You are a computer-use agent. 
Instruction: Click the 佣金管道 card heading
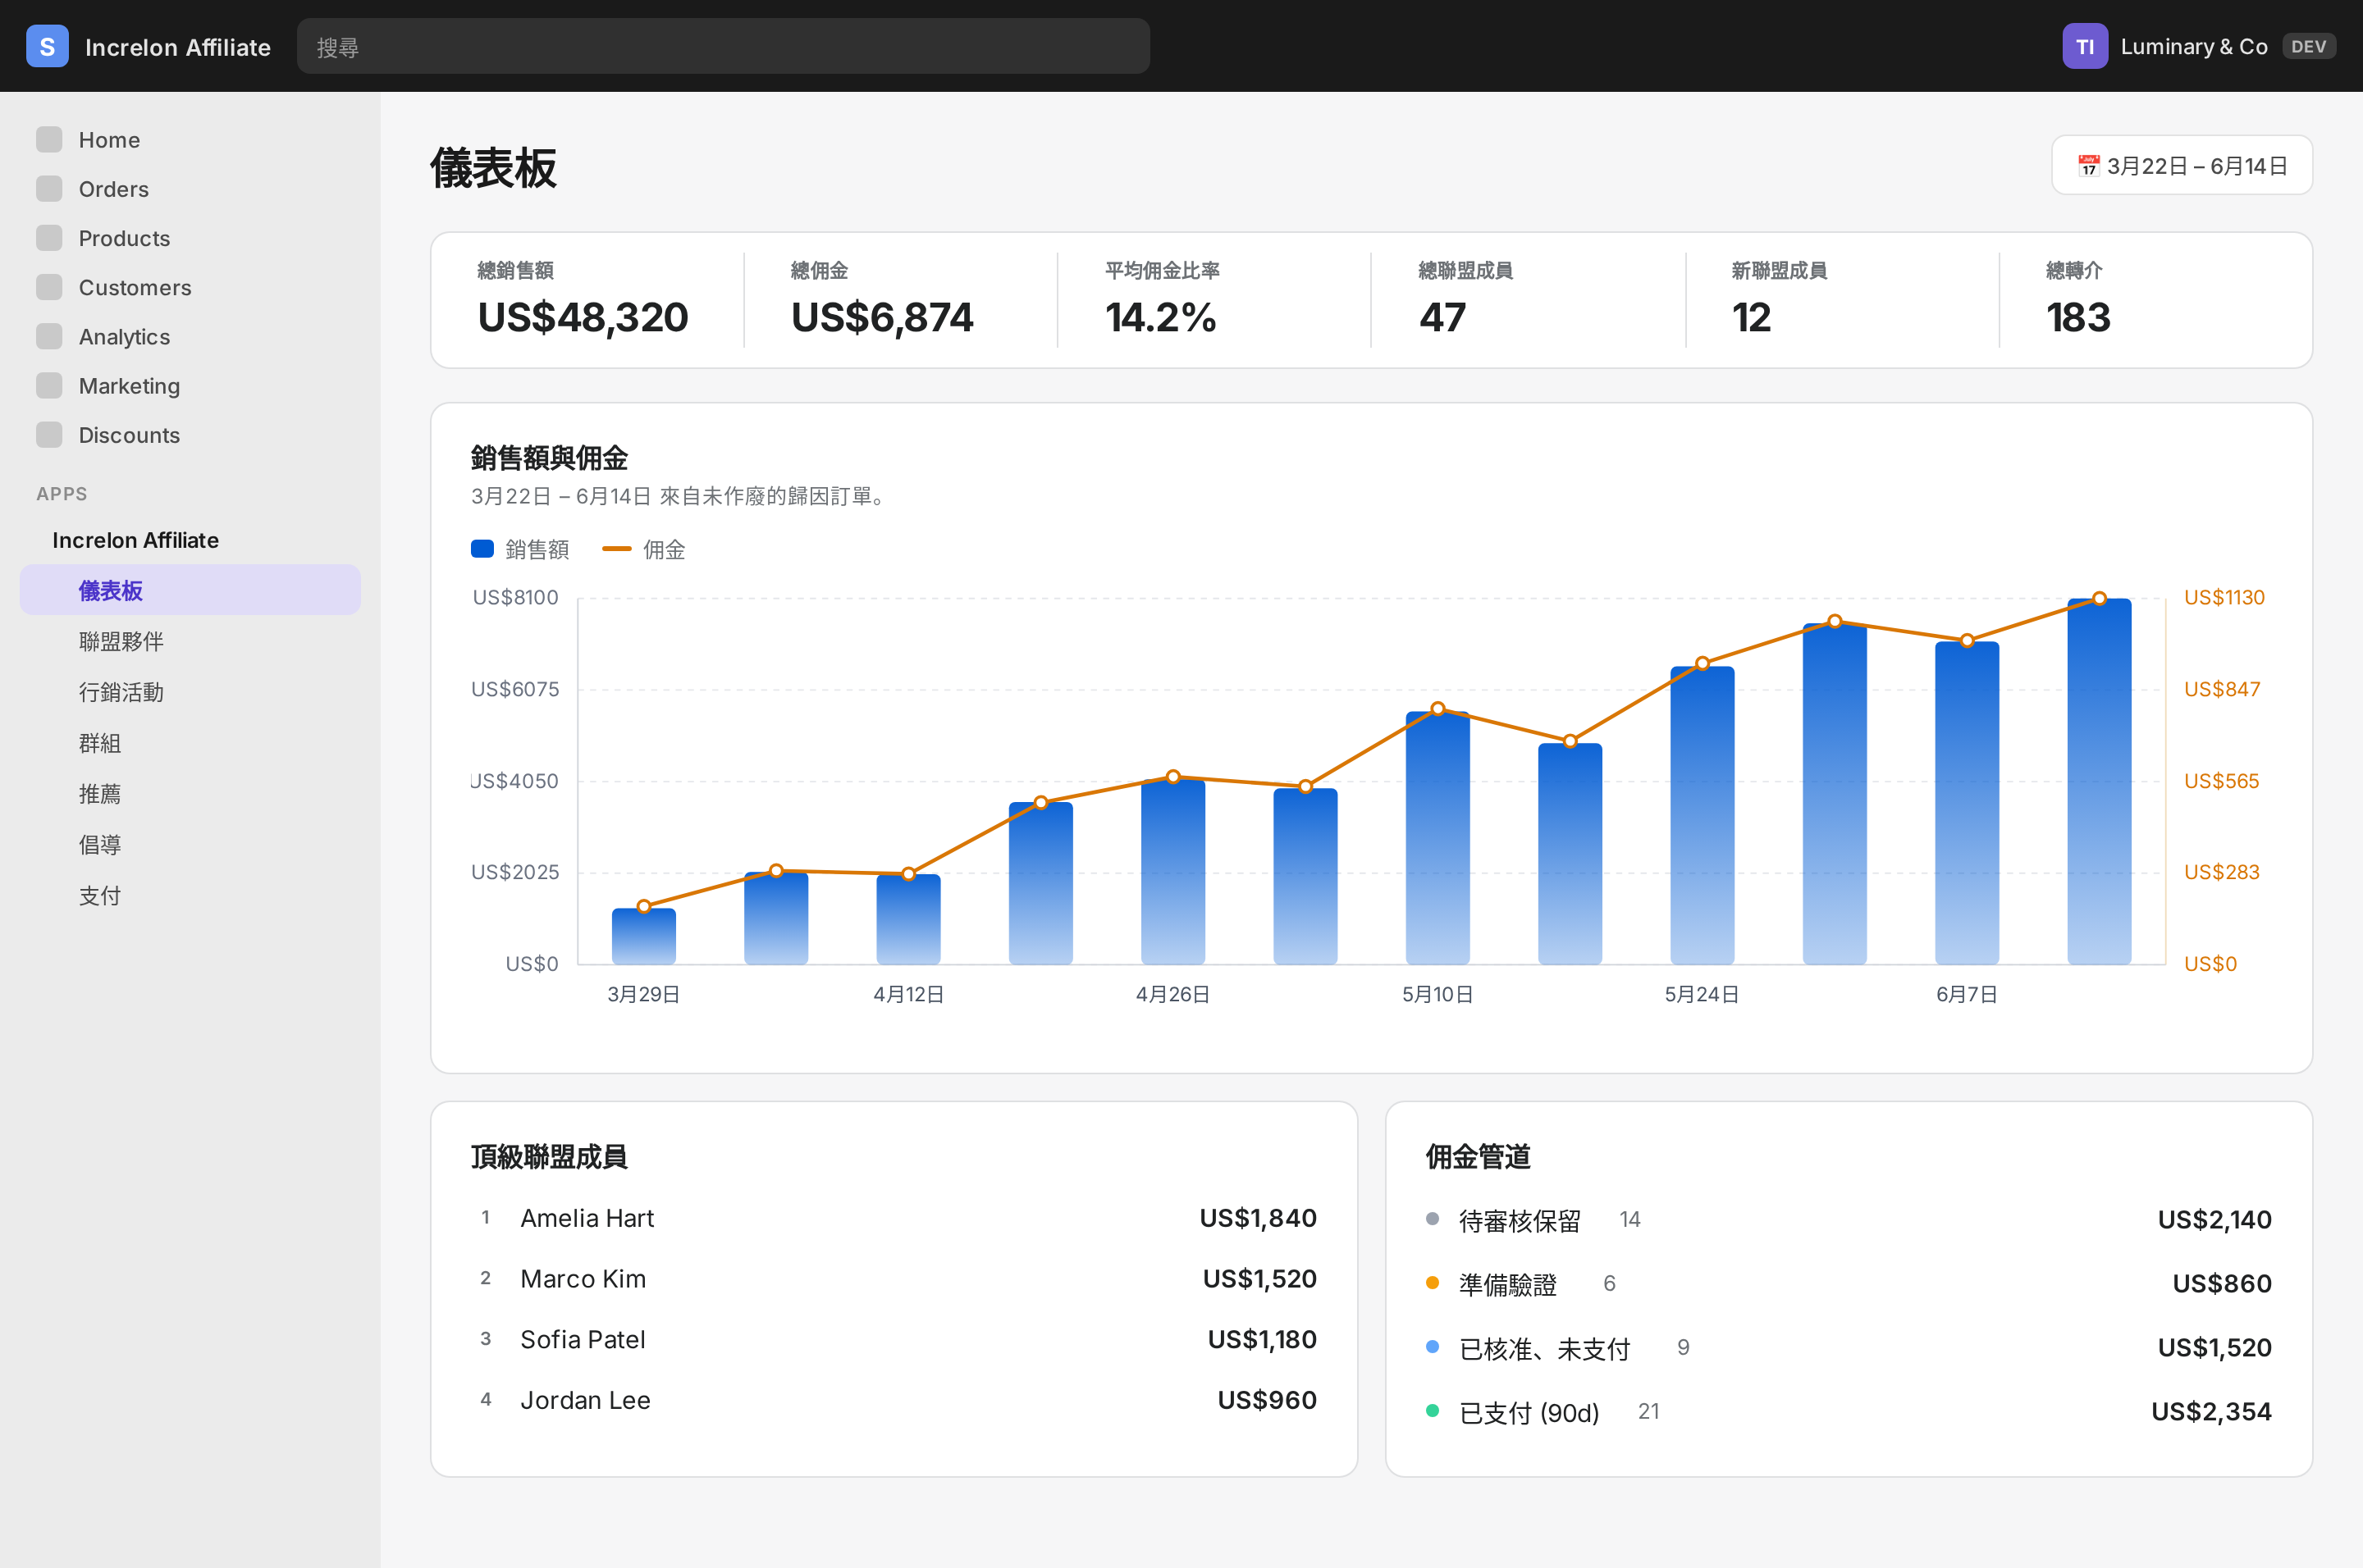(1478, 1157)
